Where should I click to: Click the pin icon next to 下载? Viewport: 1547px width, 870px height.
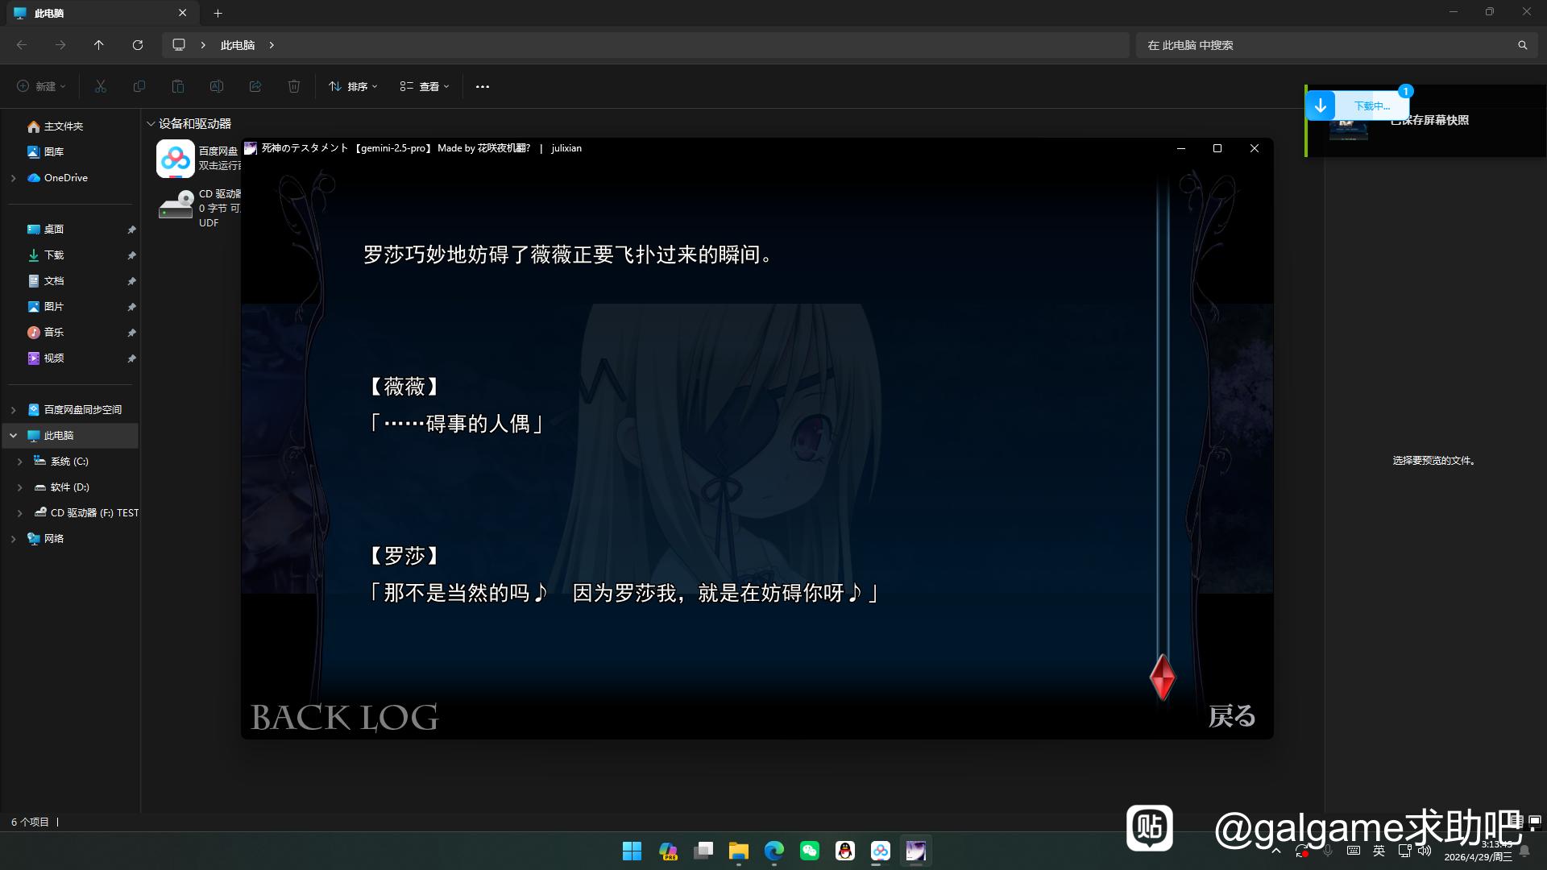tap(131, 255)
